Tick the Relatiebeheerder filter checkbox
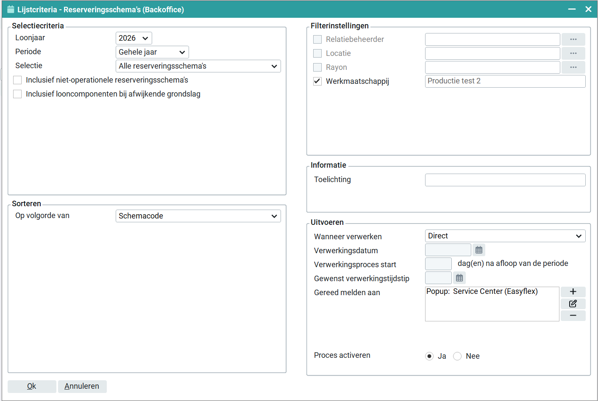The image size is (598, 401). pyautogui.click(x=317, y=39)
